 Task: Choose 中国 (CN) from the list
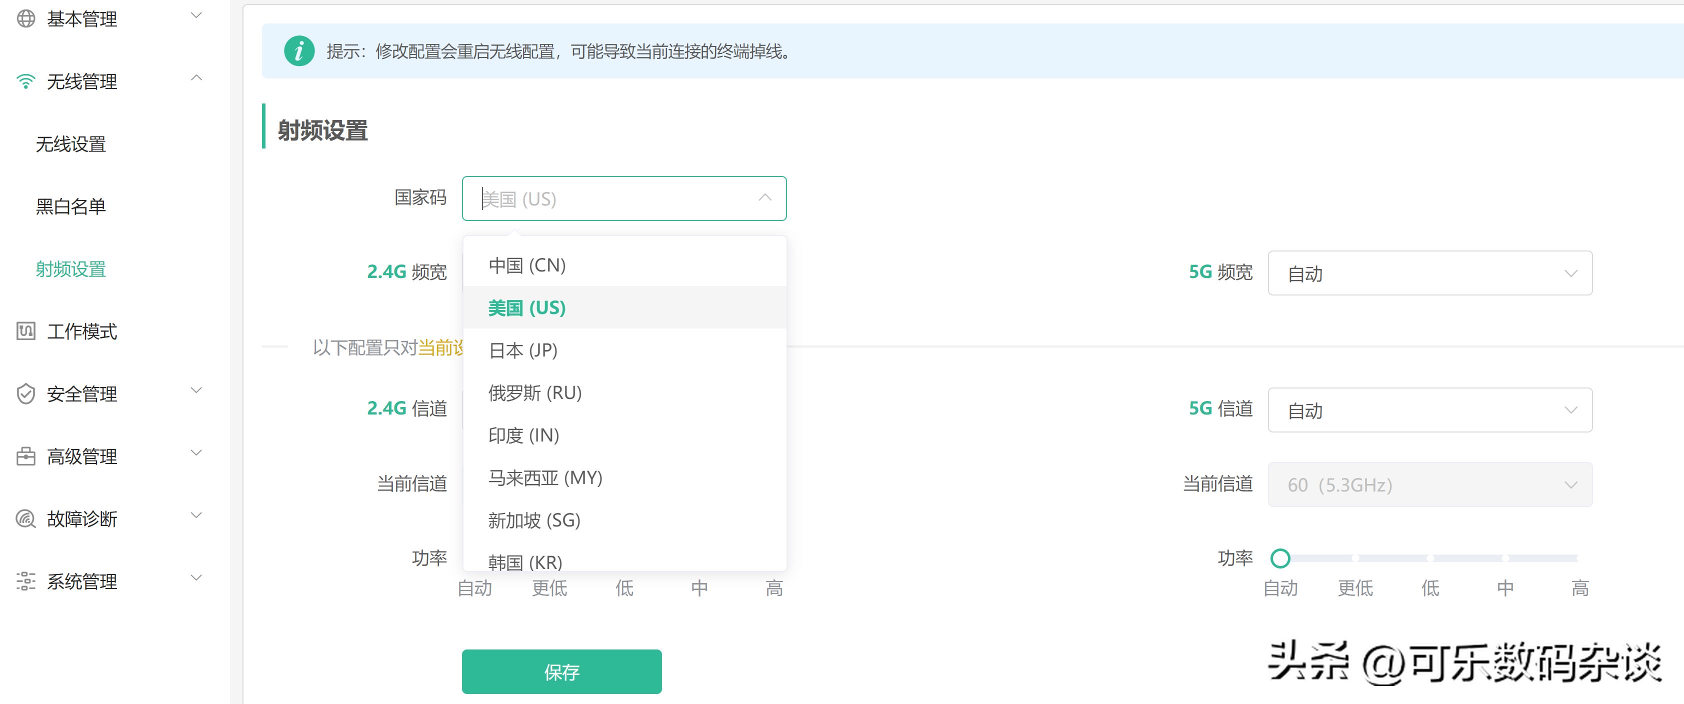pos(624,265)
